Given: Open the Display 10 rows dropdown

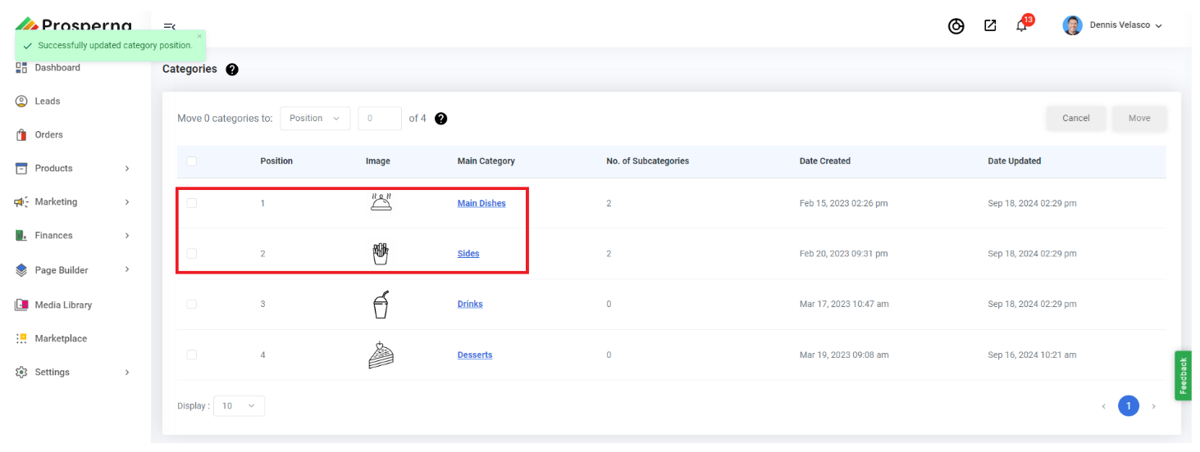Looking at the screenshot, I should click(x=239, y=406).
